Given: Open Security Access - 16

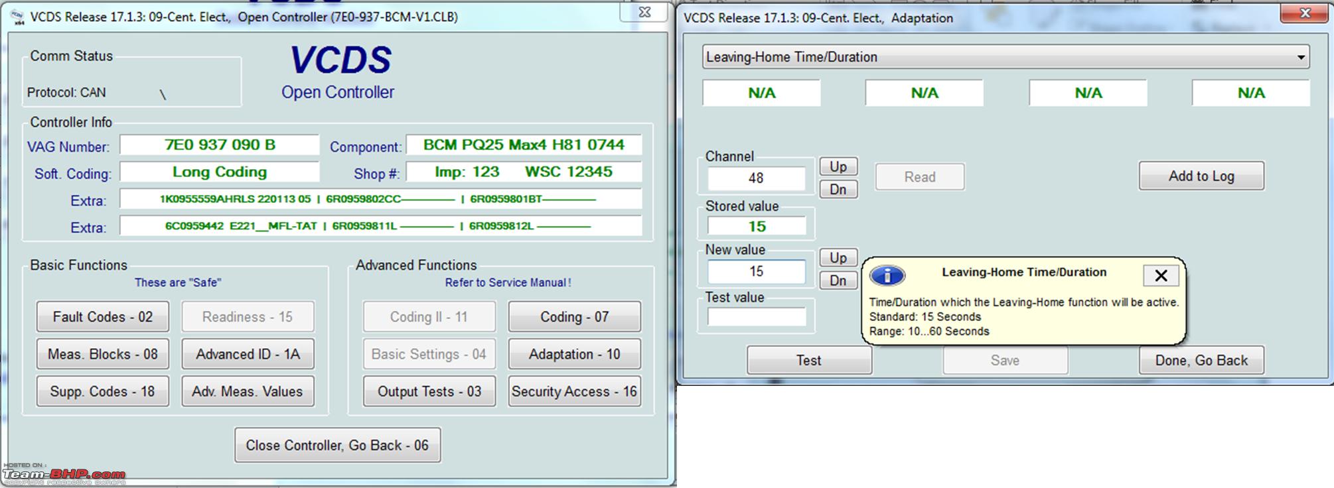Looking at the screenshot, I should coord(575,391).
